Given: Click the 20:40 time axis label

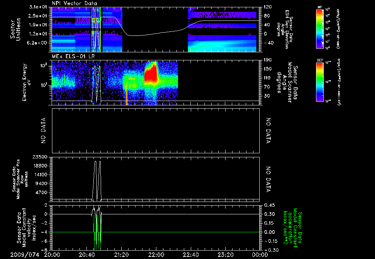Looking at the screenshot, I should (x=87, y=255).
